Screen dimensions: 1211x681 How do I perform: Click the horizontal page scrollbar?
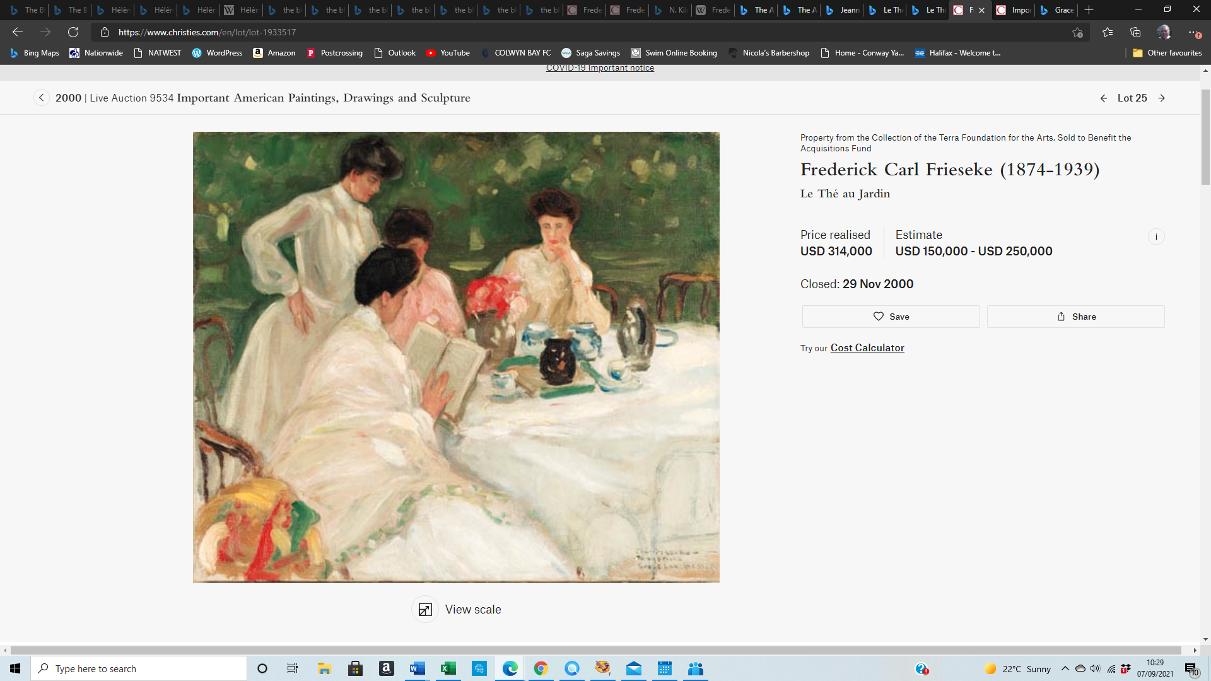(595, 650)
